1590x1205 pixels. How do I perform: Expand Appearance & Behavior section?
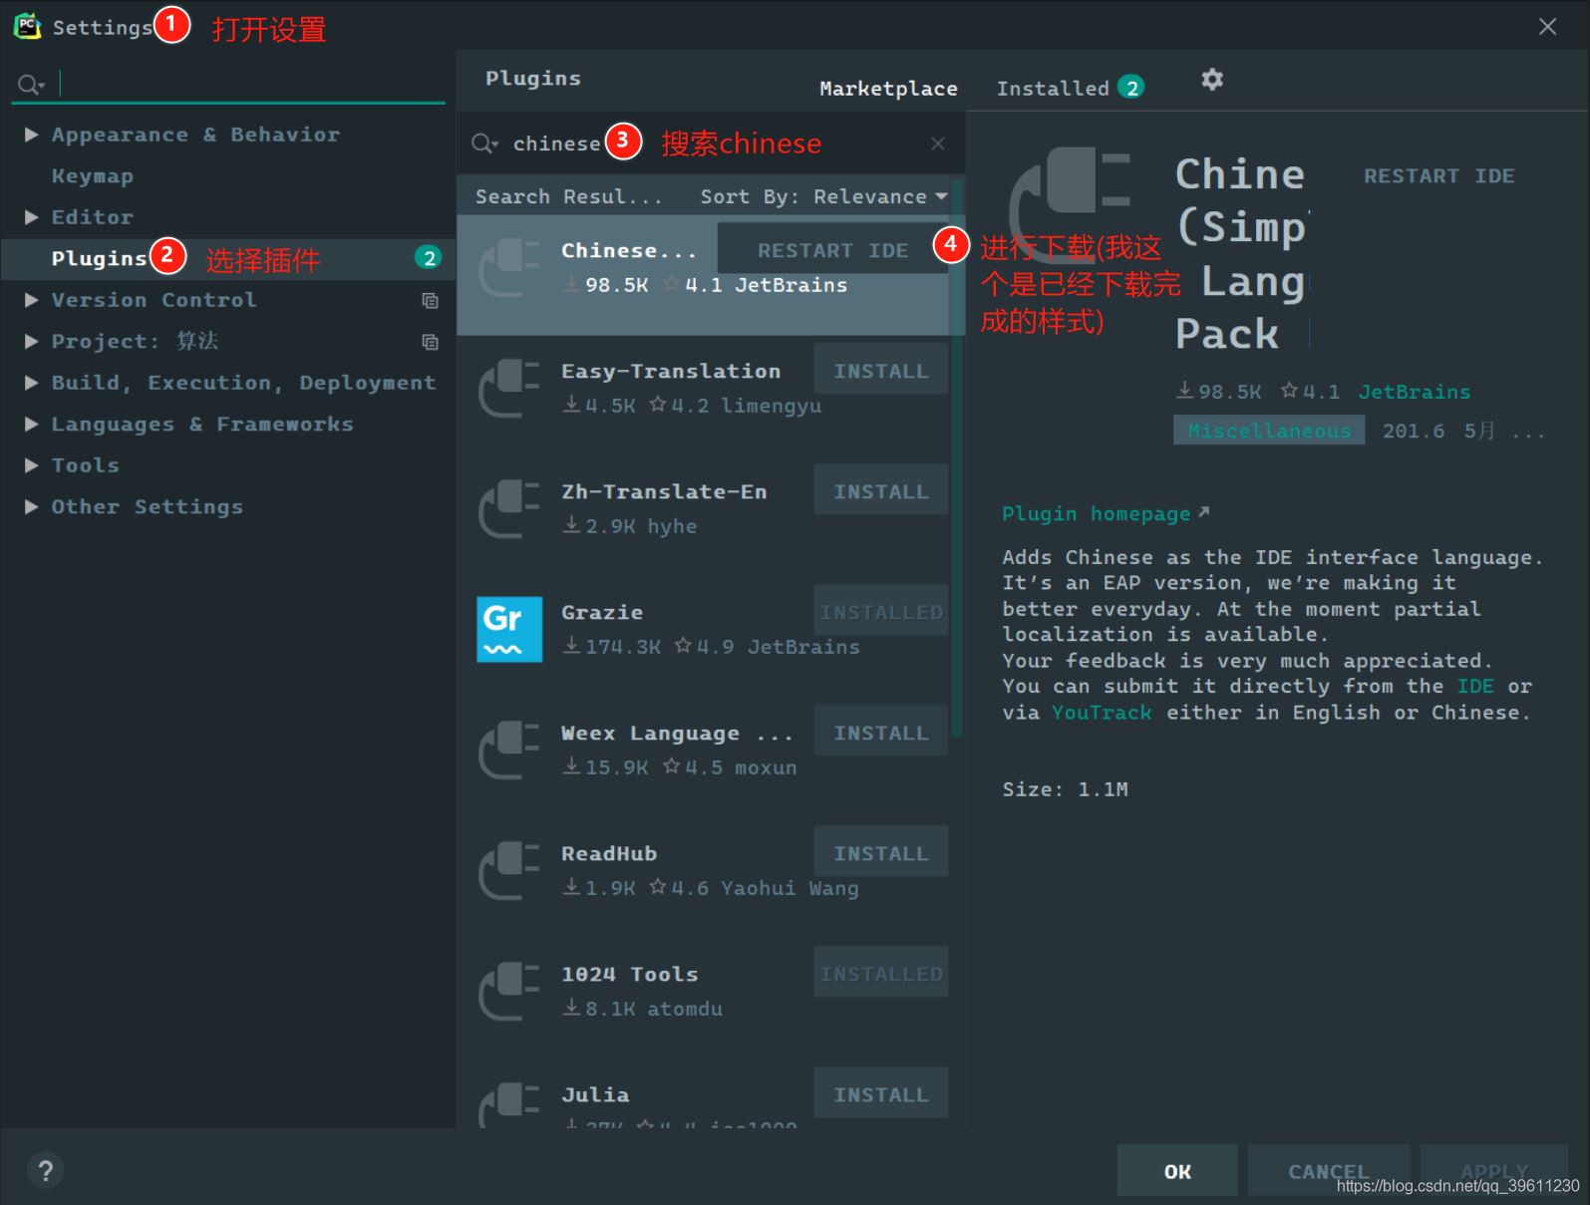click(31, 135)
